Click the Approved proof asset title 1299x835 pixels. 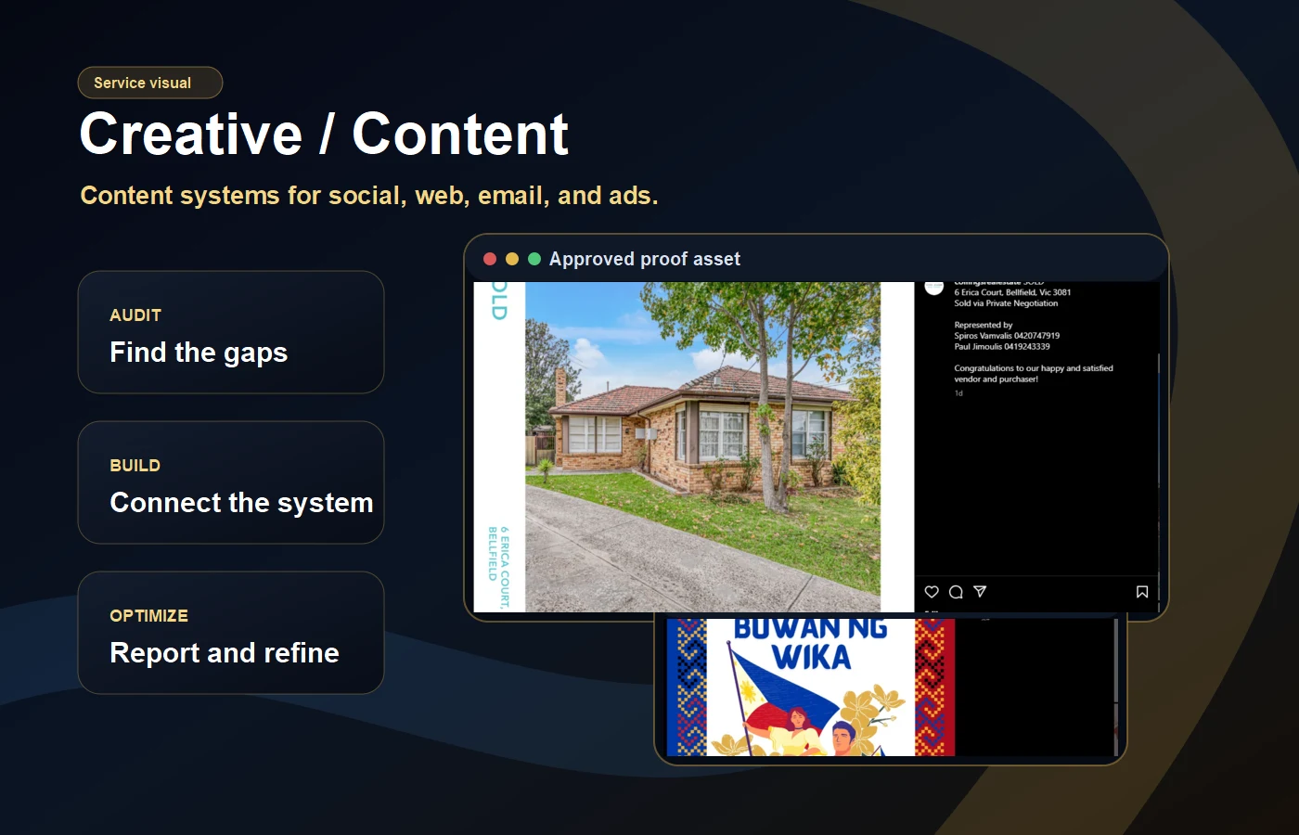pyautogui.click(x=645, y=259)
